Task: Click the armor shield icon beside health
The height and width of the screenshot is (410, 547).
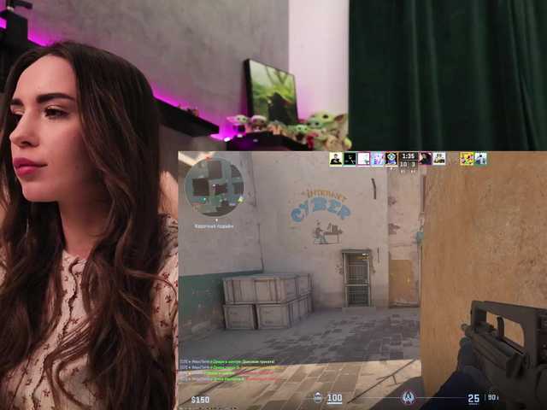Action: (318, 398)
